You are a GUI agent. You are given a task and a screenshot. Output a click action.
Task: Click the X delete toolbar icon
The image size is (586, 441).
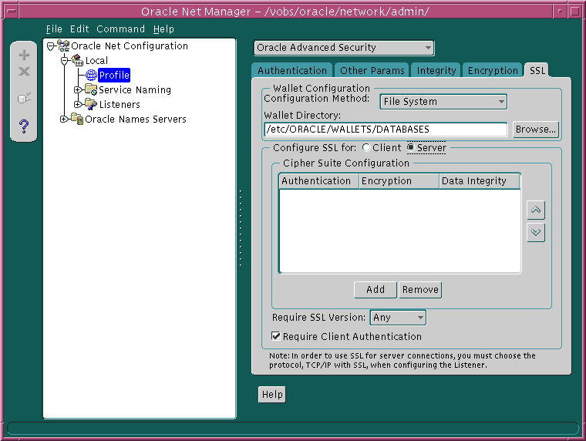coord(24,71)
